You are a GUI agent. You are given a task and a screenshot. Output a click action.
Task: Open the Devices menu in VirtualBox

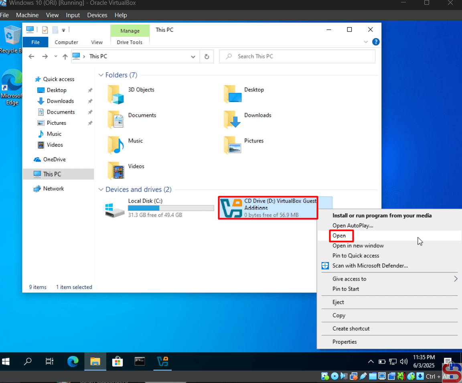pyautogui.click(x=97, y=15)
